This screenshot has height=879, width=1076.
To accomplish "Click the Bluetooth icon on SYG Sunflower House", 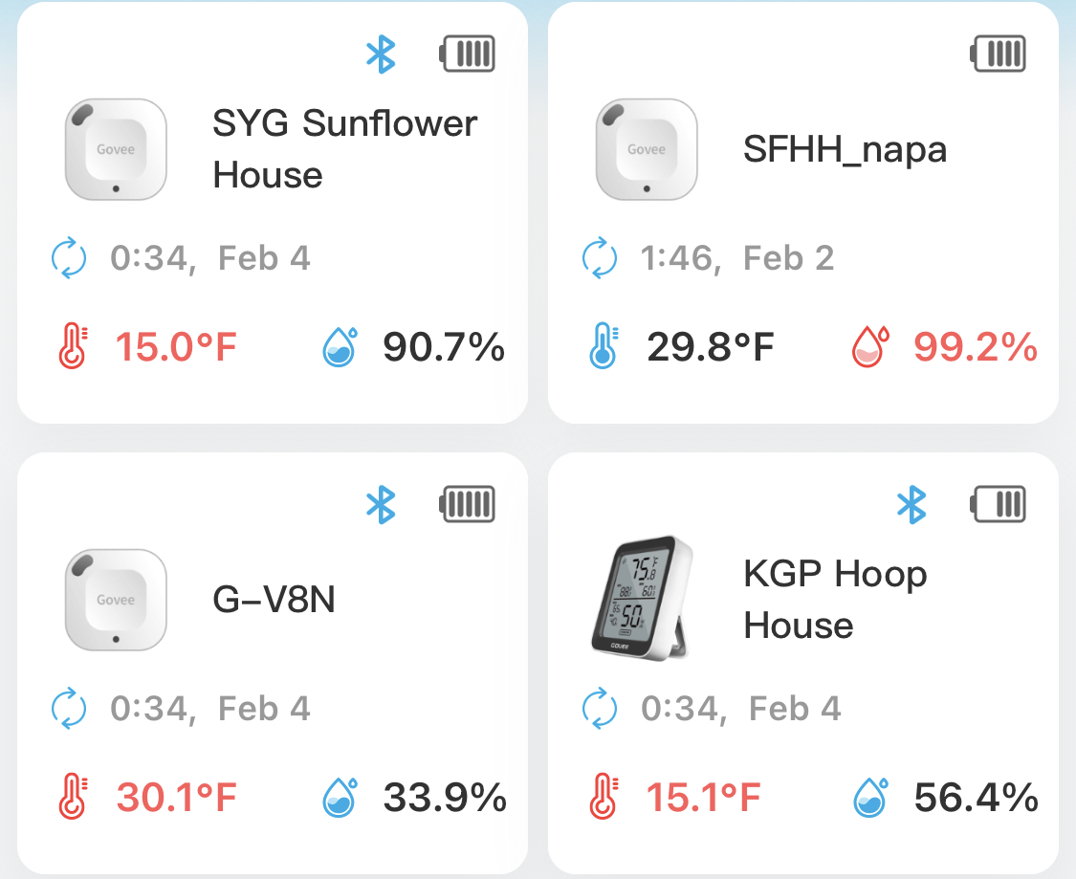I will coord(381,55).
